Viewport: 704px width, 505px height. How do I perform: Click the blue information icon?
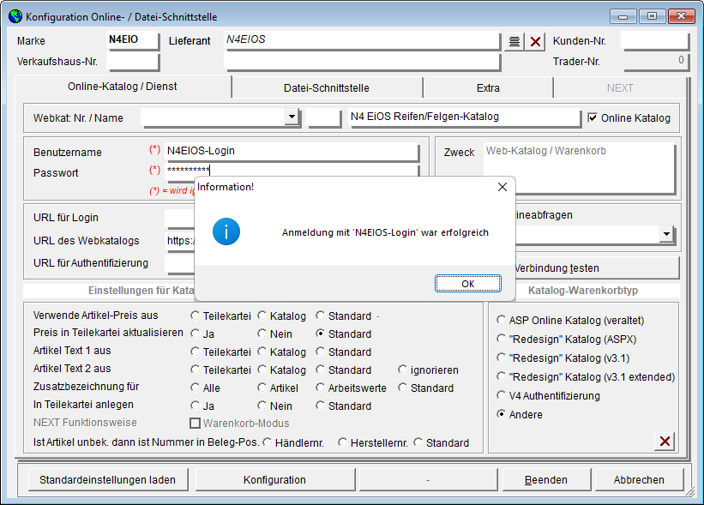226,232
